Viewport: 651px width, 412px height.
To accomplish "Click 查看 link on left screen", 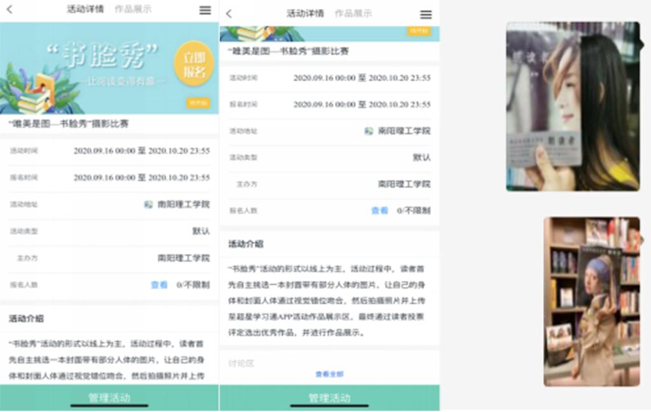I will click(x=159, y=285).
